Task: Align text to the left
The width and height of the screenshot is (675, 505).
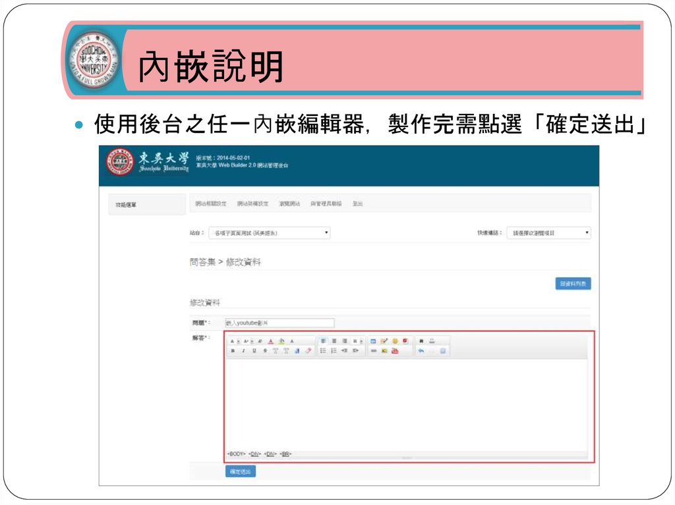Action: (x=323, y=341)
